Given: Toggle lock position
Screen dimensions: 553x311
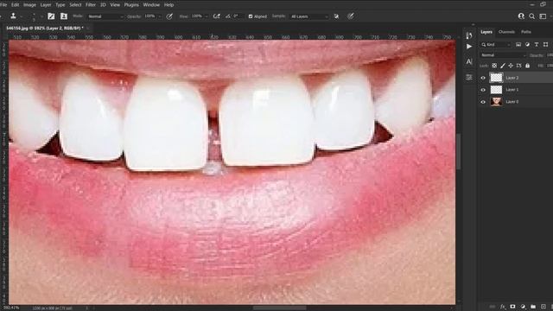Looking at the screenshot, I should pos(511,66).
